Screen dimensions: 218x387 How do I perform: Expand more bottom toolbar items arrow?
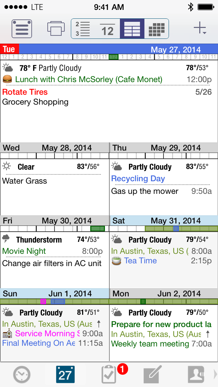pos(215,375)
